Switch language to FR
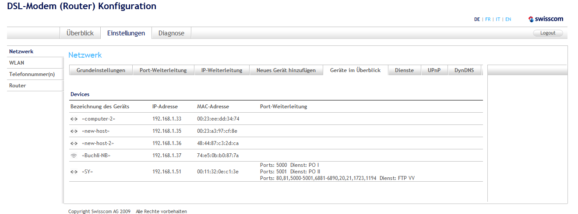Image resolution: width=578 pixels, height=214 pixels. click(488, 20)
